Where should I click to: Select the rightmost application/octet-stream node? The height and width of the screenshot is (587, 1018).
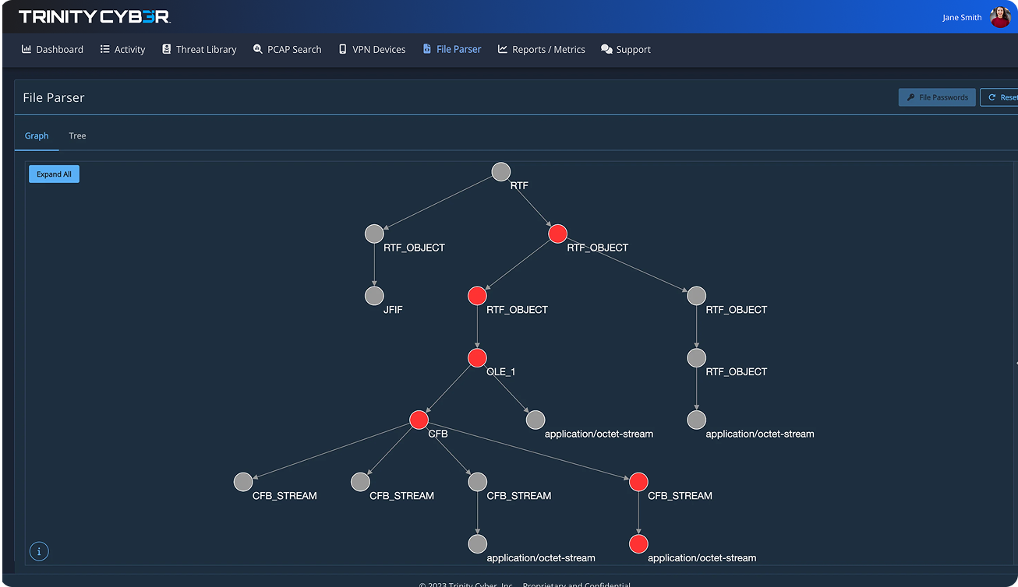coord(697,420)
